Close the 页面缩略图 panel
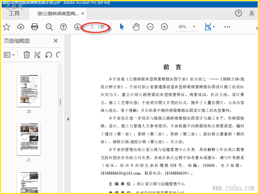Screen dimensions: 259x194 [56, 41]
